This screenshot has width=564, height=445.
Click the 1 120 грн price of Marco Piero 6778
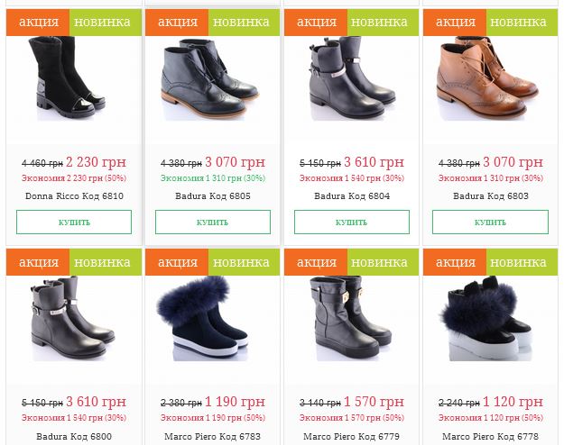[513, 402]
